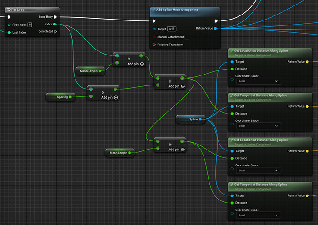
Task: Click Target pin on upper Get Tangent node
Action: (x=232, y=106)
